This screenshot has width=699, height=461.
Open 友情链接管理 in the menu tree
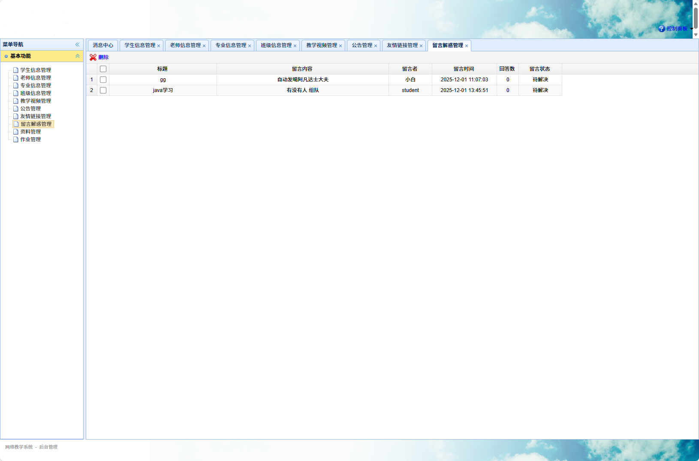pyautogui.click(x=36, y=116)
